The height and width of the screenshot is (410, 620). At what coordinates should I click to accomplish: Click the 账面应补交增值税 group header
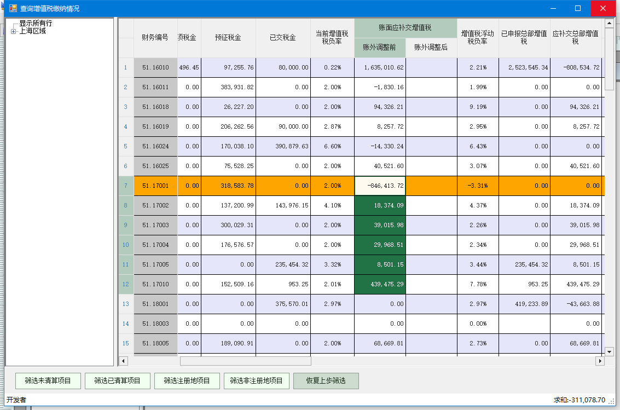tap(405, 28)
